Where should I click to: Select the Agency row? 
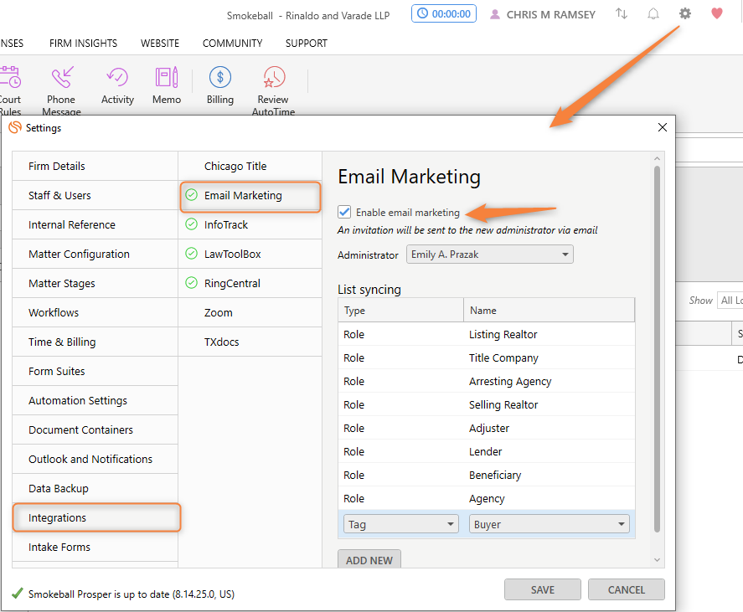tap(487, 498)
